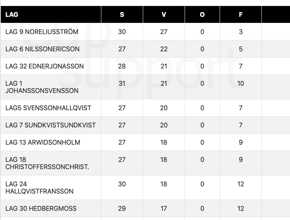
Task: Click LAG5 SVENSSONHALLQVIST team name
Action: click(48, 108)
